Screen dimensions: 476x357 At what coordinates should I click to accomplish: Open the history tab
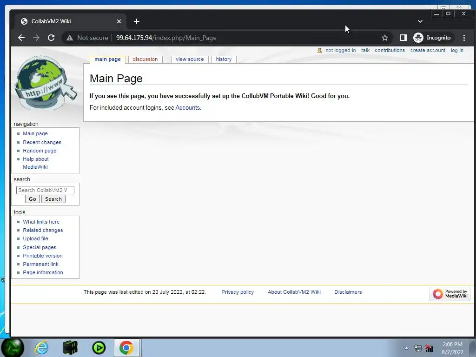(224, 59)
